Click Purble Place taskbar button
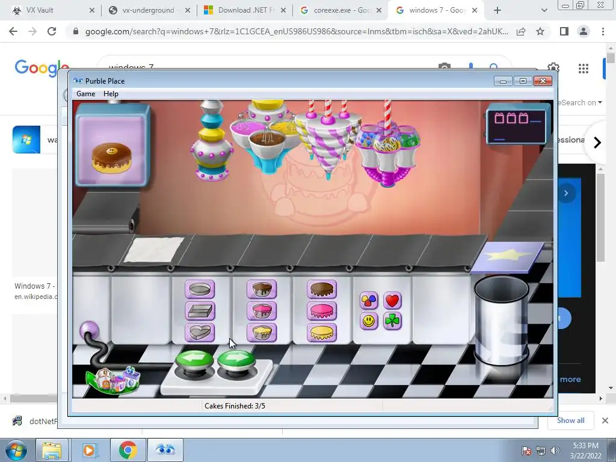 pos(165,450)
